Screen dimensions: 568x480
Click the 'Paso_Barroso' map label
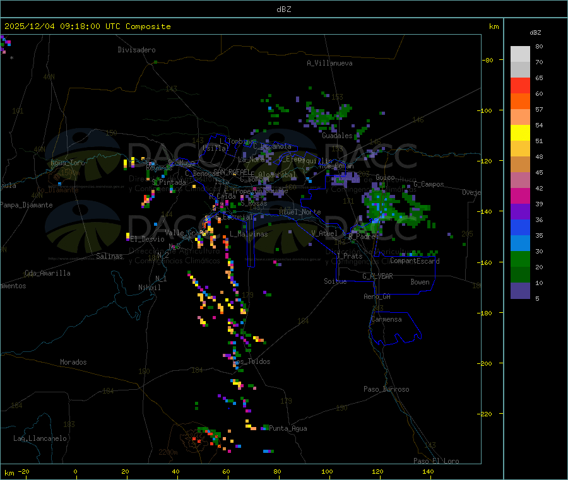click(386, 389)
